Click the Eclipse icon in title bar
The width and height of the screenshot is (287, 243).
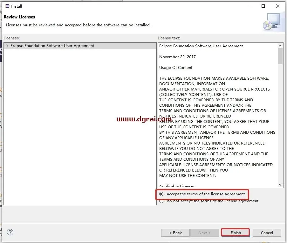(x=7, y=6)
